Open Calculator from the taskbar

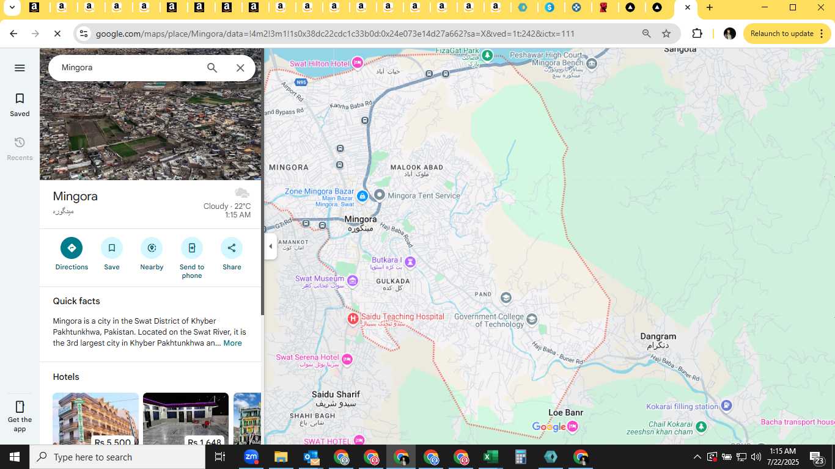click(521, 457)
